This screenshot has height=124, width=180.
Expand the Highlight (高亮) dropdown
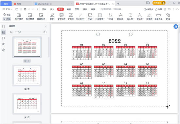52,17
